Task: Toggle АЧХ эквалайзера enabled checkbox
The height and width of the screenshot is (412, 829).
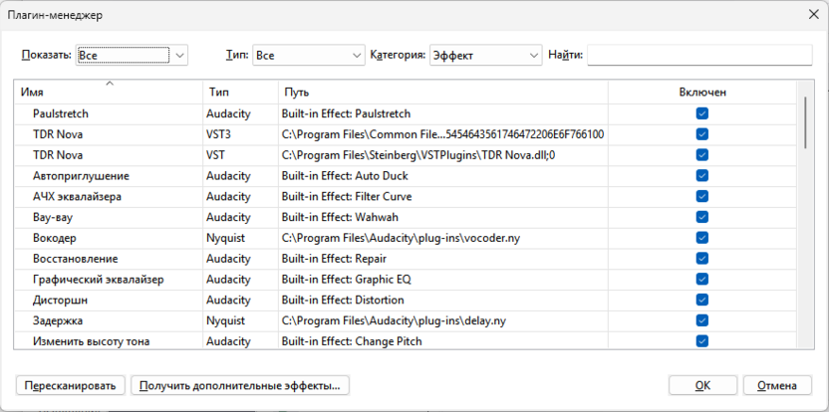Action: click(702, 196)
